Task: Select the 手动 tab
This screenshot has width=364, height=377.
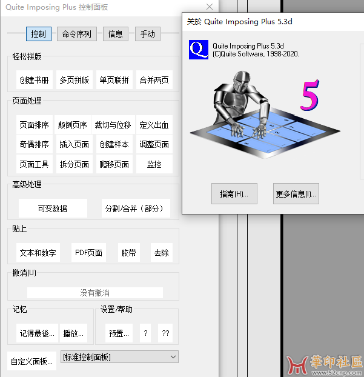Action: (x=148, y=34)
